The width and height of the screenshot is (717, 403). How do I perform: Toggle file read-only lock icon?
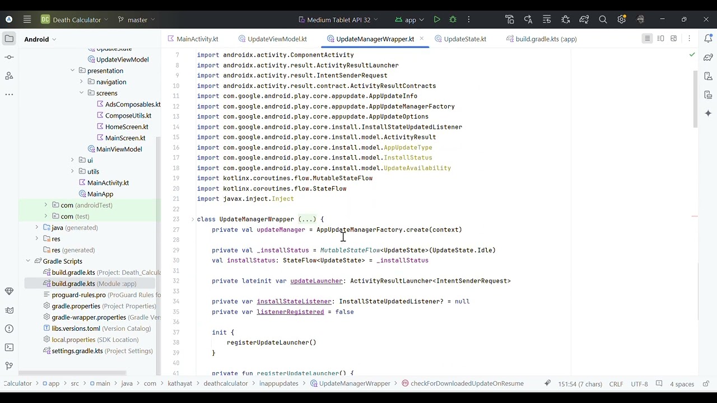706,384
